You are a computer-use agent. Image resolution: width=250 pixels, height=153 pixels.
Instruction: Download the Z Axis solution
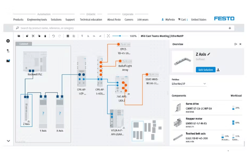point(218,70)
